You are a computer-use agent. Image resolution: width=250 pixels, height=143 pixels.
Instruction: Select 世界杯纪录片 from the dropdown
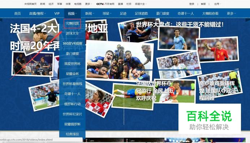[x=72, y=114]
